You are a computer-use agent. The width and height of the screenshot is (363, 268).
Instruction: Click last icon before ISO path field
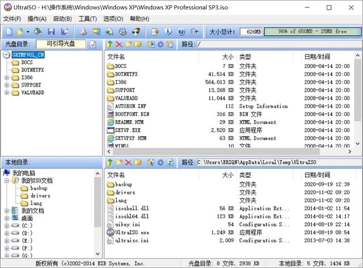[170, 44]
